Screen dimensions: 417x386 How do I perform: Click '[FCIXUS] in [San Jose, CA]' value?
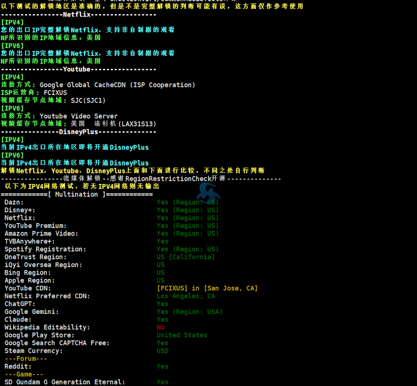(207, 288)
